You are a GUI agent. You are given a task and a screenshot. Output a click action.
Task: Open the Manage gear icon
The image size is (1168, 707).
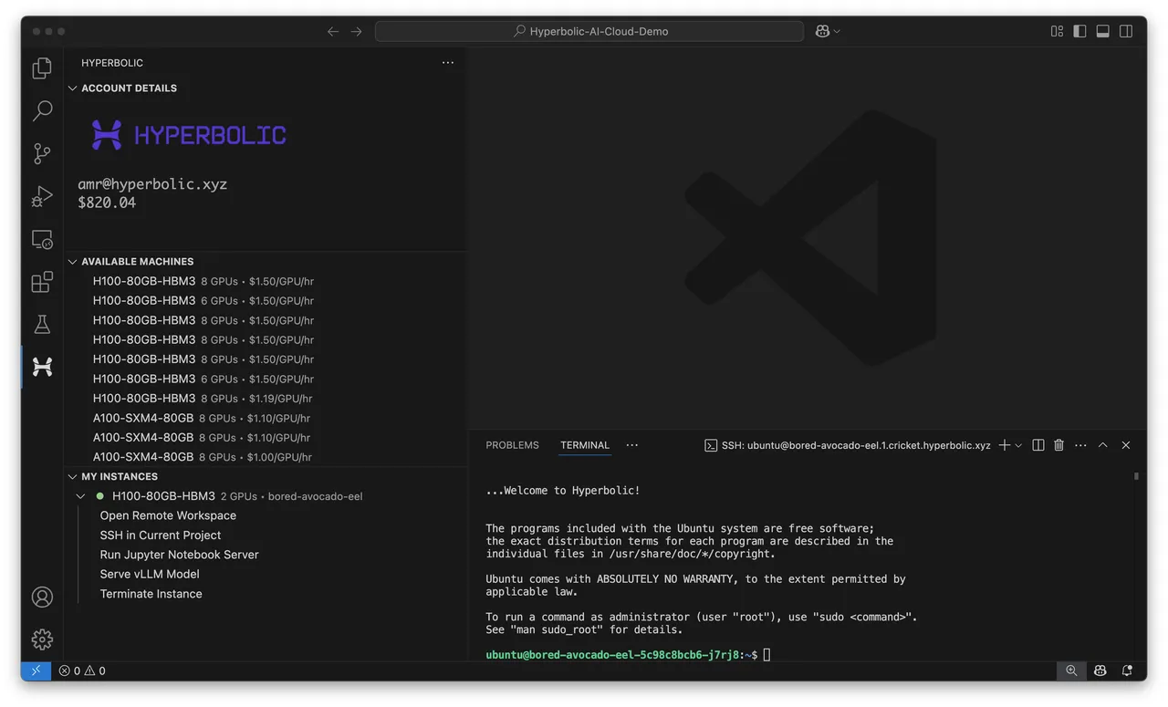[42, 639]
